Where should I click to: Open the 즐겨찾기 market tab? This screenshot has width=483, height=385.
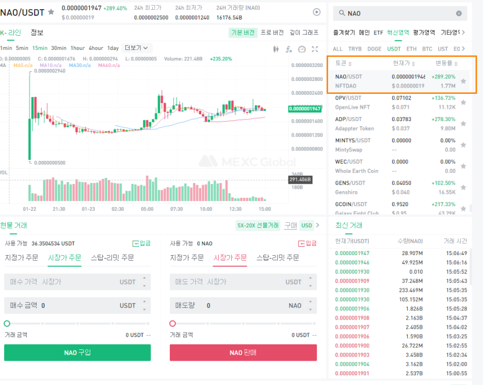[344, 32]
